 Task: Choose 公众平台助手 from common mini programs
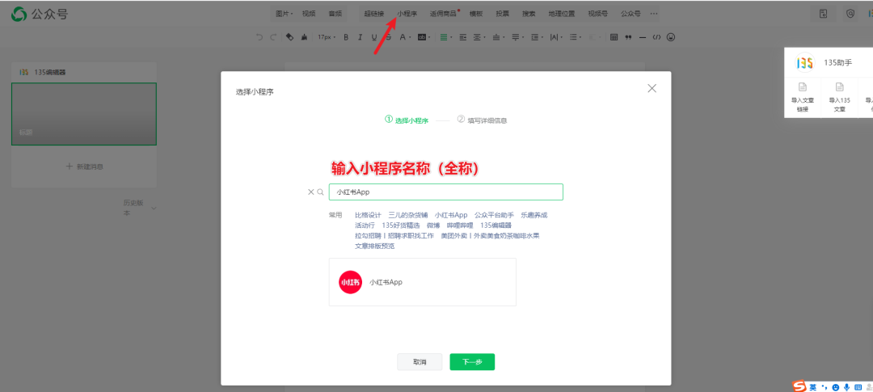coord(495,215)
